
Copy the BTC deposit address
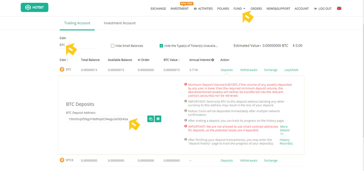click(151, 119)
